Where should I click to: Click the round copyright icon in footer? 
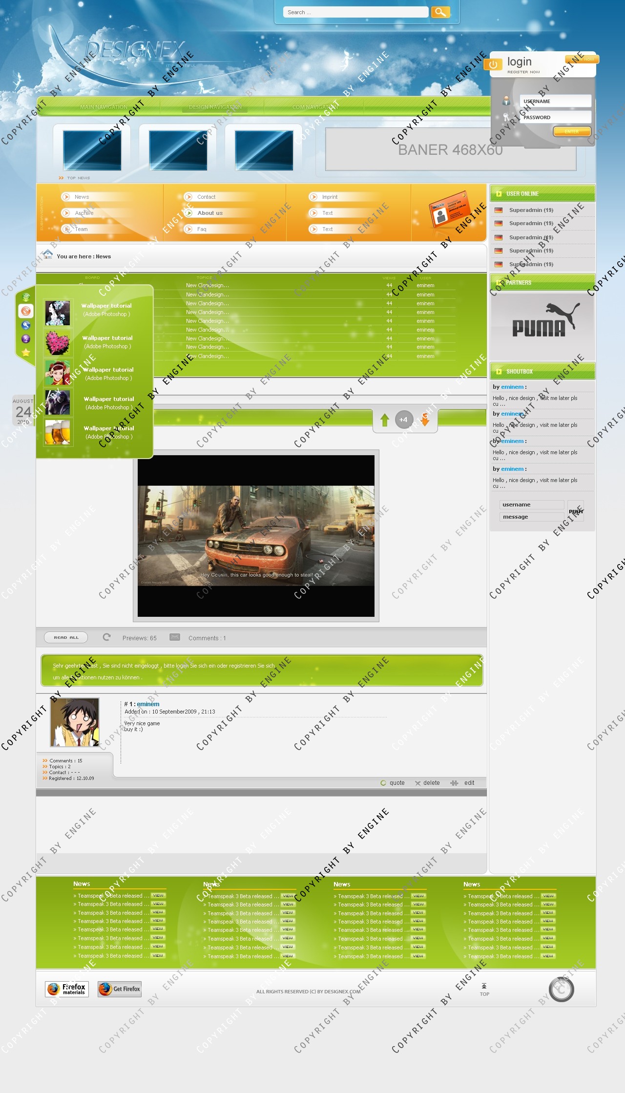[561, 989]
